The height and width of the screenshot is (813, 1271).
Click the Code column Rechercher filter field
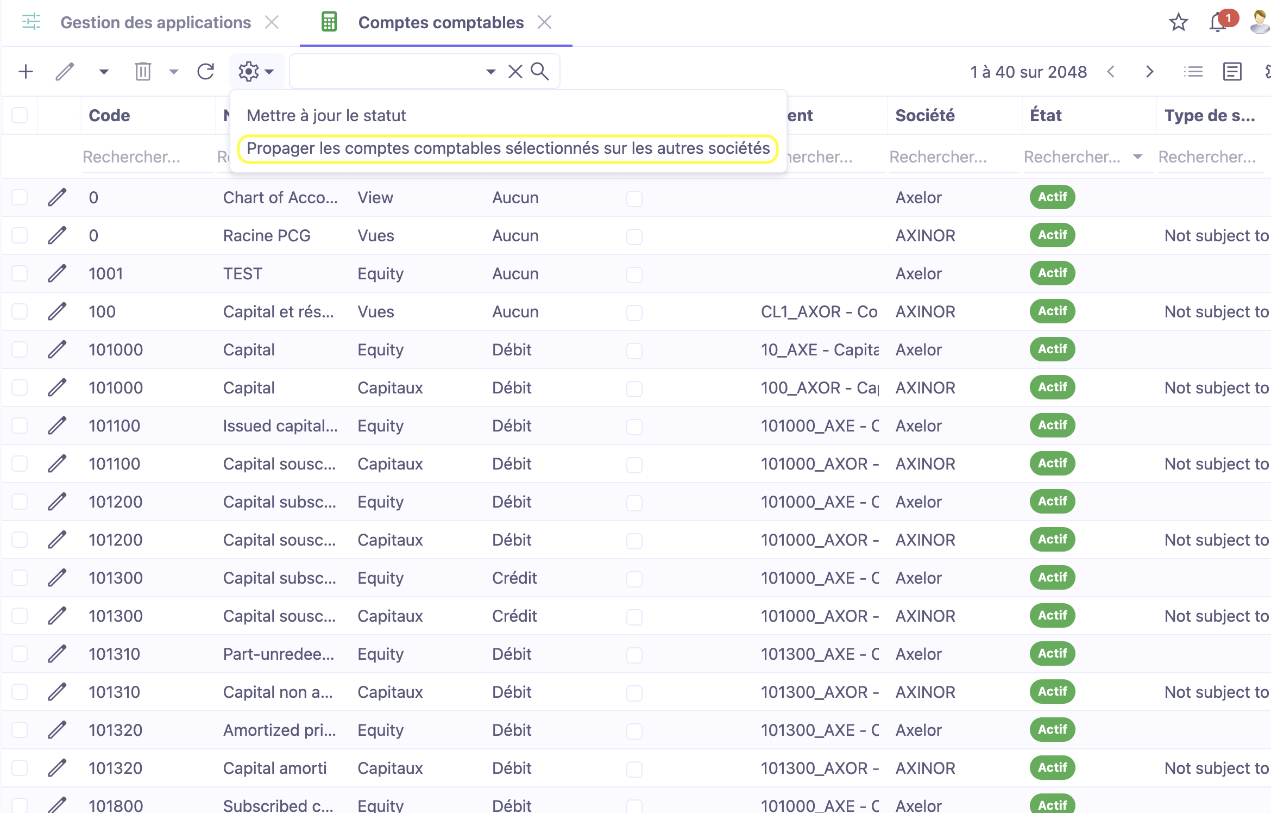pyautogui.click(x=147, y=157)
